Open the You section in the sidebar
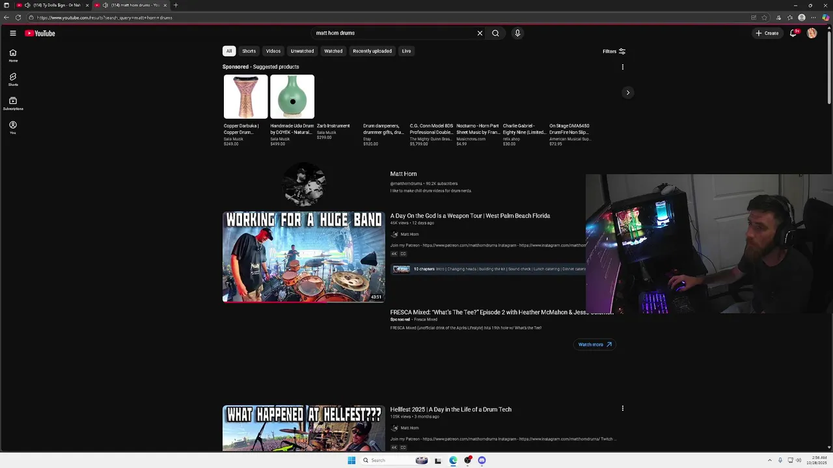Image resolution: width=833 pixels, height=468 pixels. 13,128
